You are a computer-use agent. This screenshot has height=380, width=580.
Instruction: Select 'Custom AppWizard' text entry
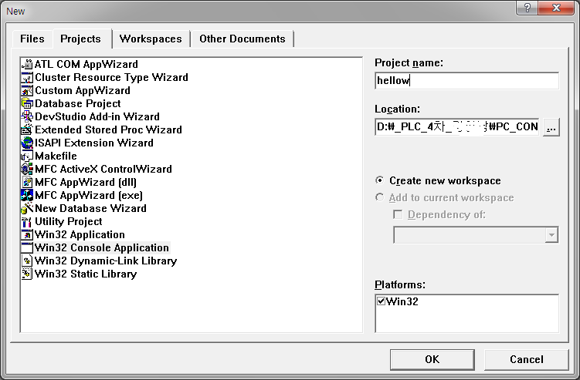click(83, 90)
